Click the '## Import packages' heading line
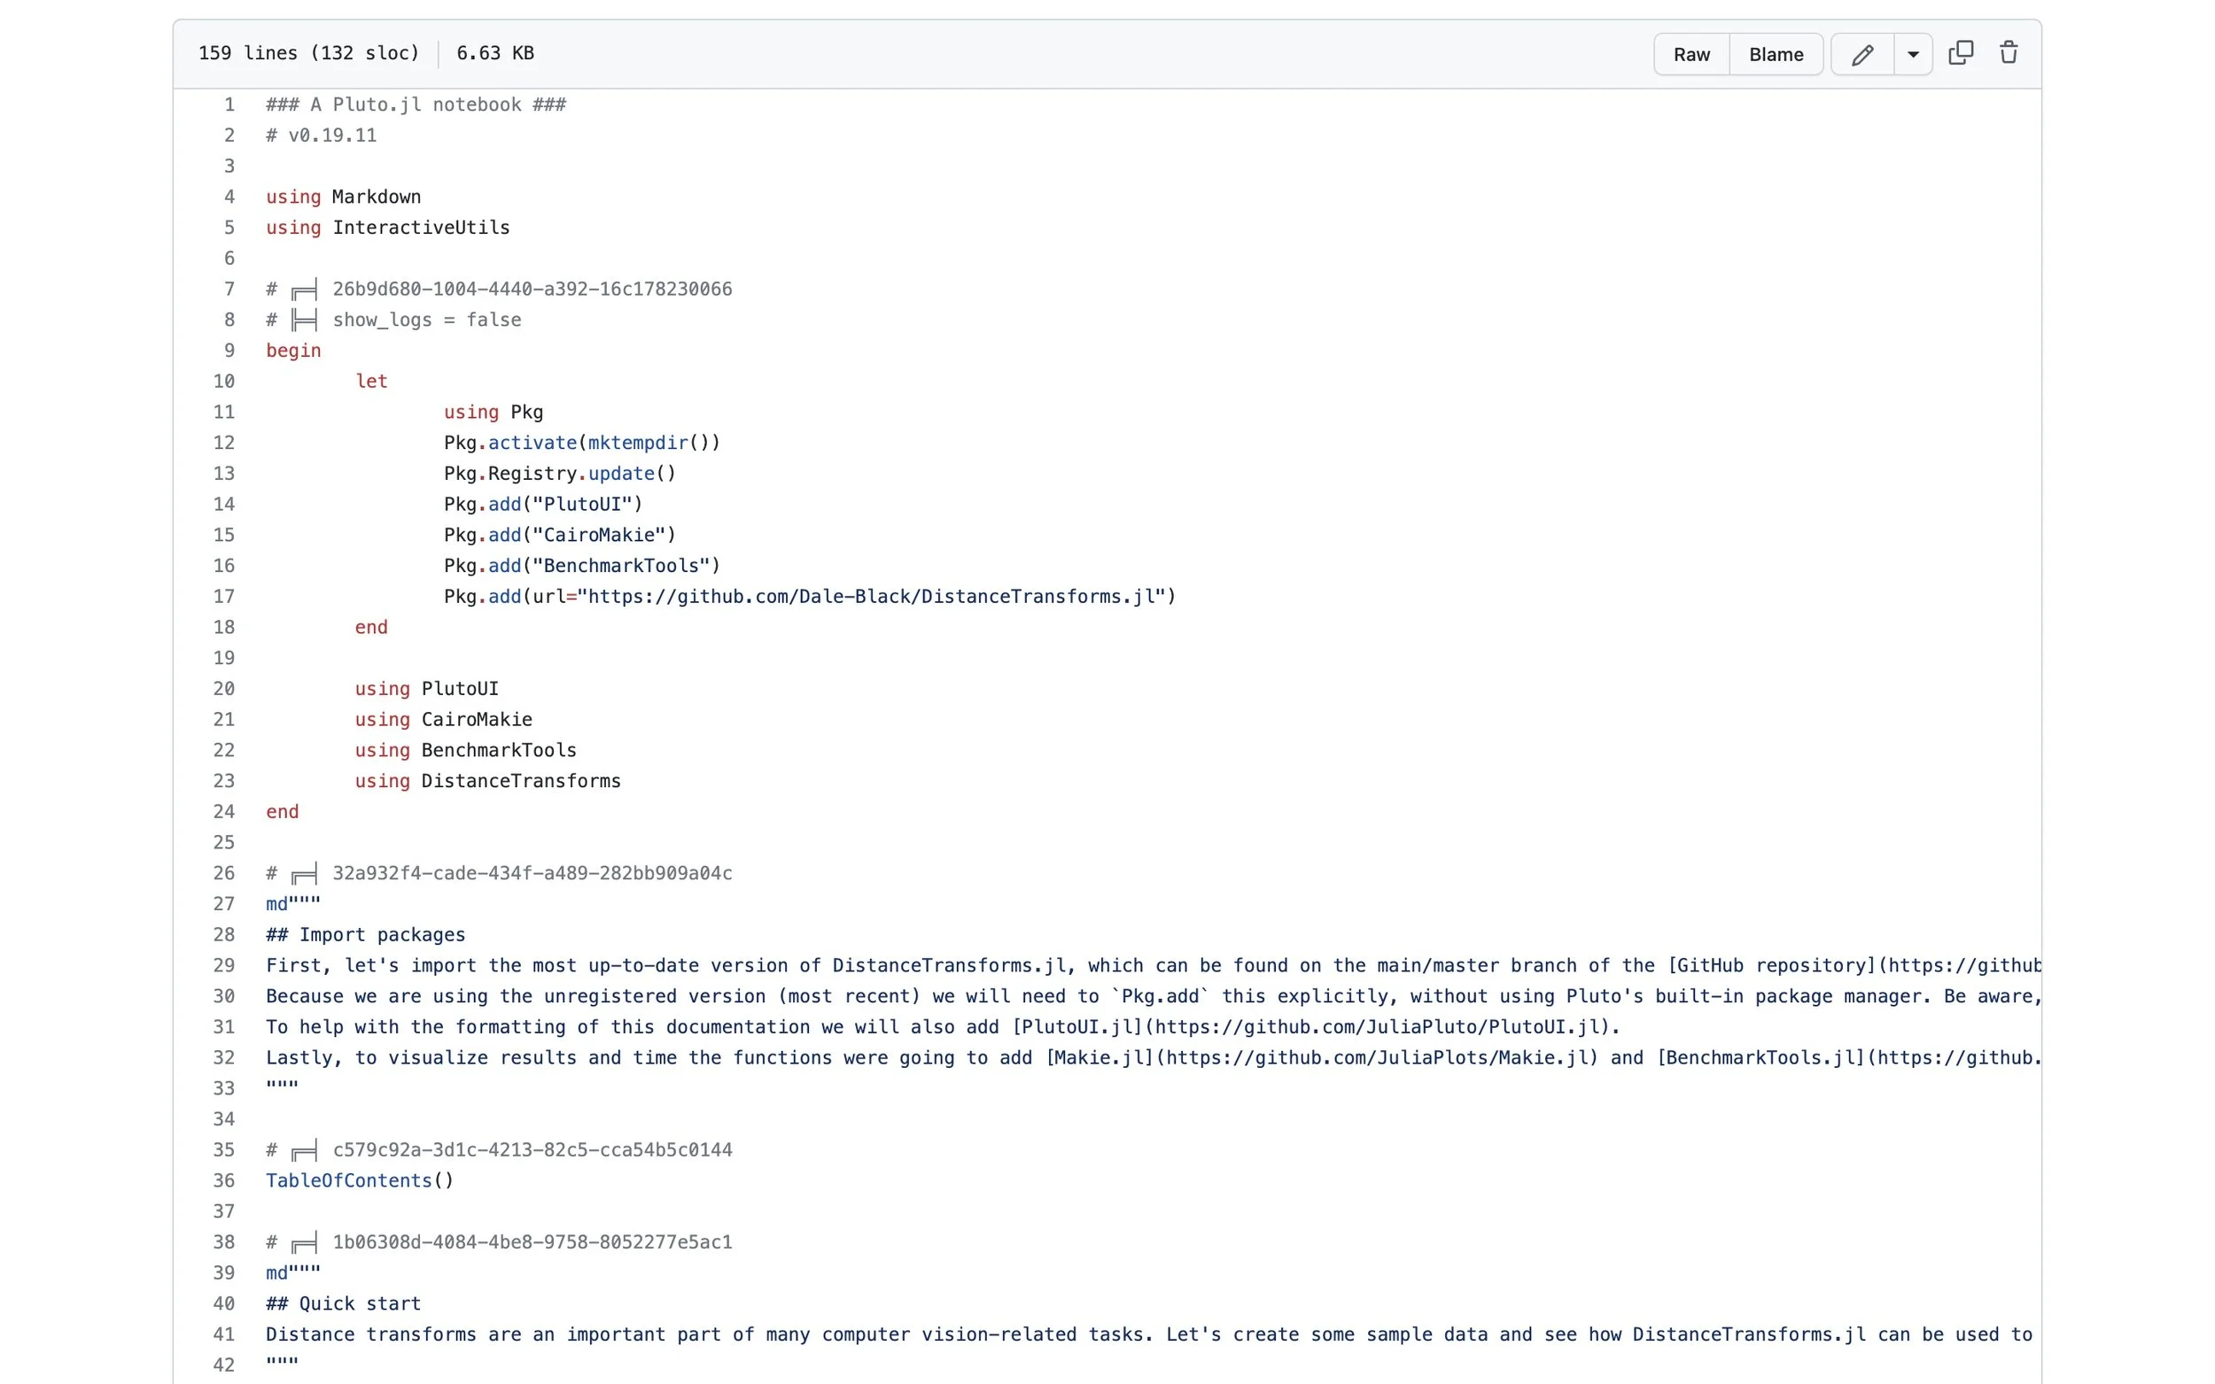This screenshot has width=2215, height=1384. [x=365, y=935]
